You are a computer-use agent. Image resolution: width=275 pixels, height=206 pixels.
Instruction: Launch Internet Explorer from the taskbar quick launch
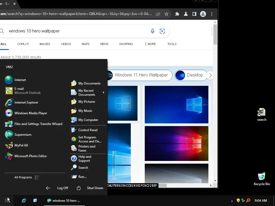(24, 201)
